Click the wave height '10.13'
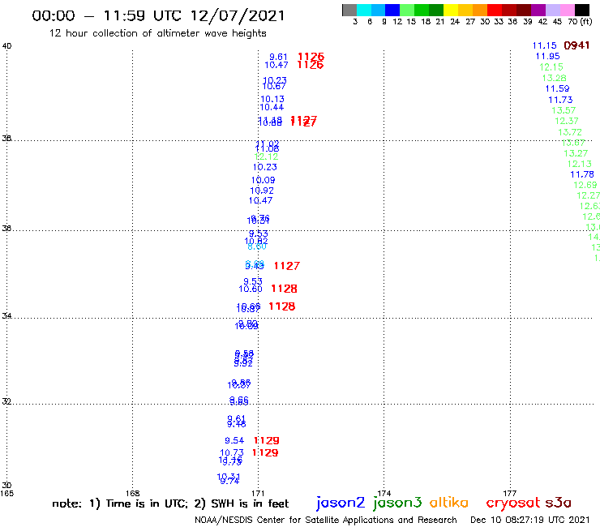The width and height of the screenshot is (600, 527). [272, 99]
